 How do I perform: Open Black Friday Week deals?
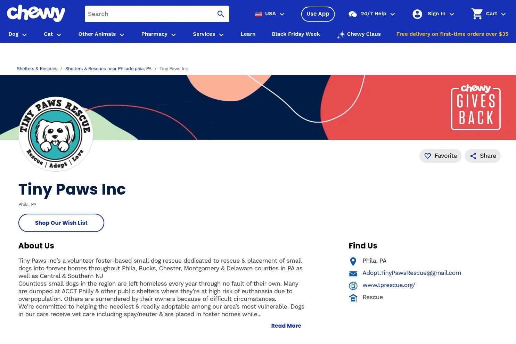[296, 34]
